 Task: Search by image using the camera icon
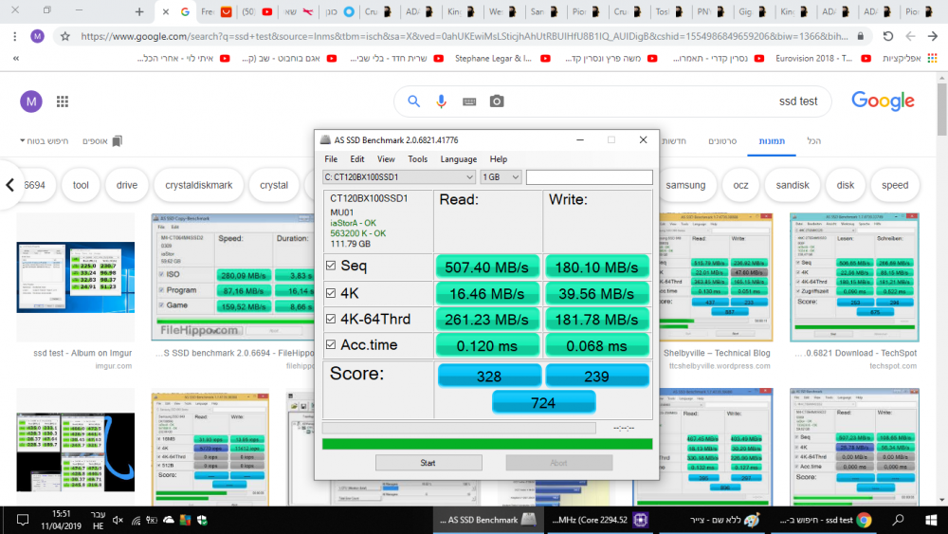497,101
